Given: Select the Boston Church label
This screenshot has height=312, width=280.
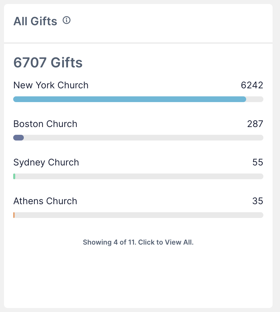Looking at the screenshot, I should point(45,124).
